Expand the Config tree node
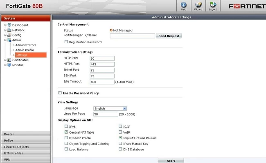This screenshot has height=163, width=266. point(5,35)
